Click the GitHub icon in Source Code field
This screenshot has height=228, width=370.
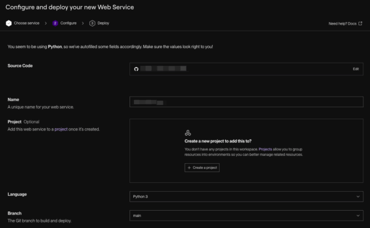pos(136,69)
